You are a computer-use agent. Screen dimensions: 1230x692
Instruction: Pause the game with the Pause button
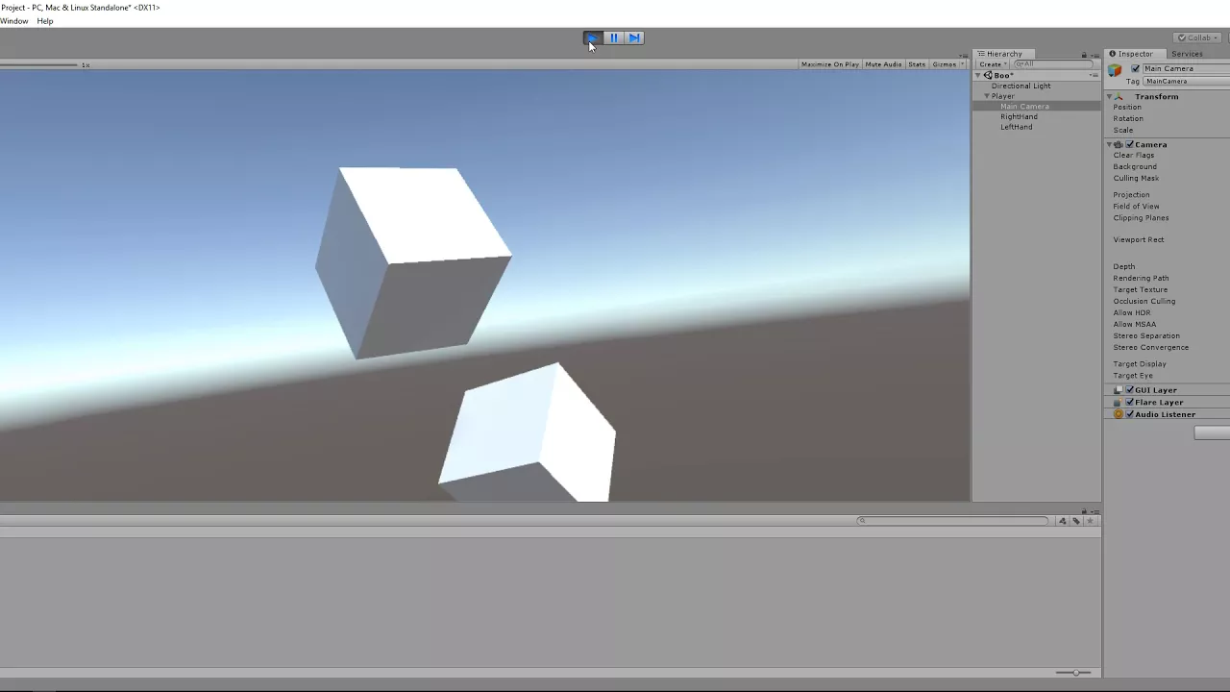pyautogui.click(x=614, y=38)
